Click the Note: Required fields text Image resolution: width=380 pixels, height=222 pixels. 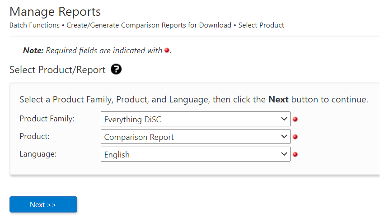[97, 51]
